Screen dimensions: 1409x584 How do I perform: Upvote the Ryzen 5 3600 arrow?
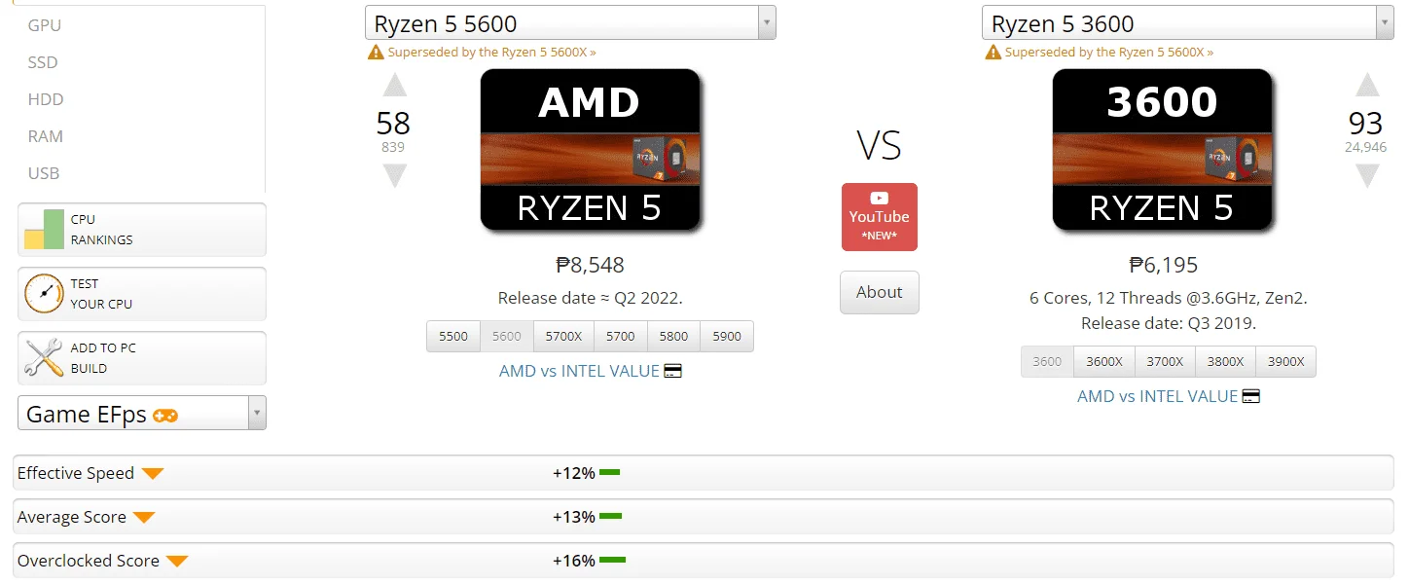coord(1367,86)
